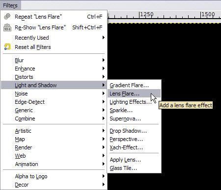This screenshot has height=190, width=221.
Task: Expand the Combine submenu
Action: pyautogui.click(x=54, y=119)
